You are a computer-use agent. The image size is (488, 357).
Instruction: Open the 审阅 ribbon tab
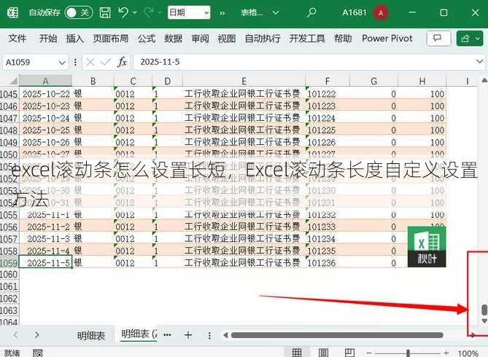tap(200, 39)
